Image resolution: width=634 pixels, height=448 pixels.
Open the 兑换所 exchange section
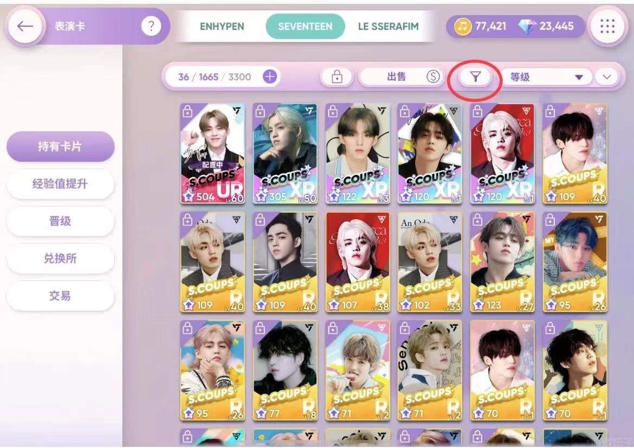pos(60,258)
